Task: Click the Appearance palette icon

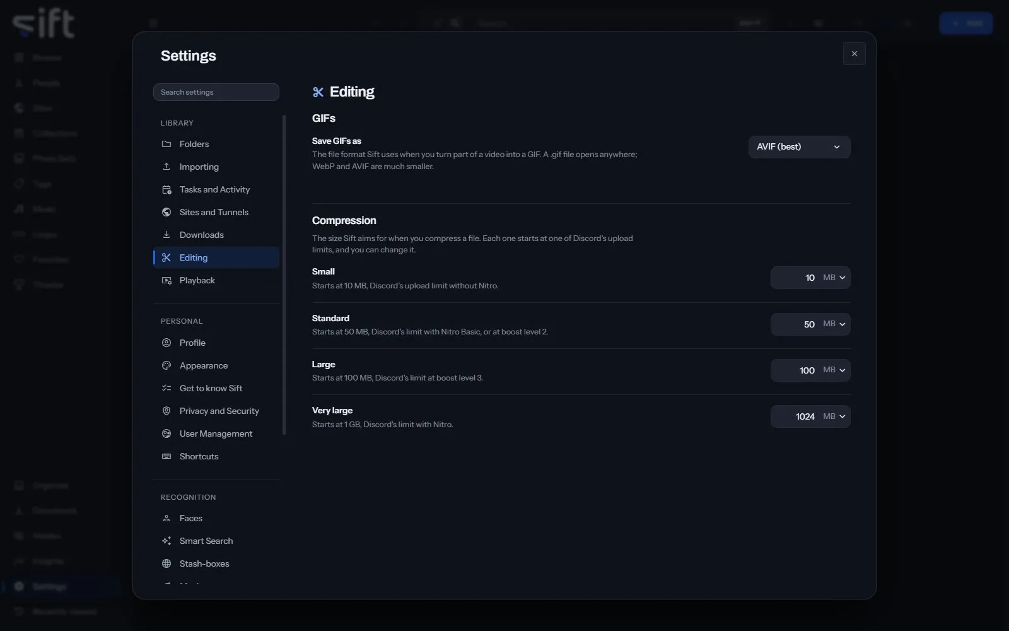Action: click(166, 365)
